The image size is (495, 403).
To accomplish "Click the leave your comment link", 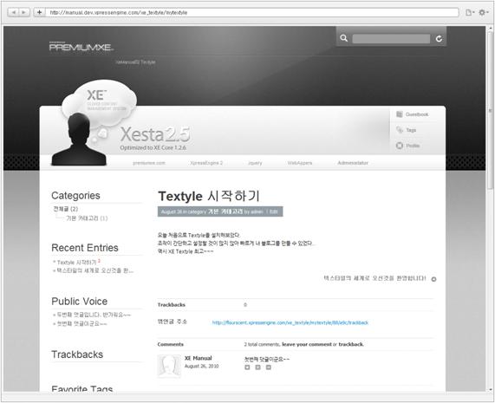I will [307, 344].
